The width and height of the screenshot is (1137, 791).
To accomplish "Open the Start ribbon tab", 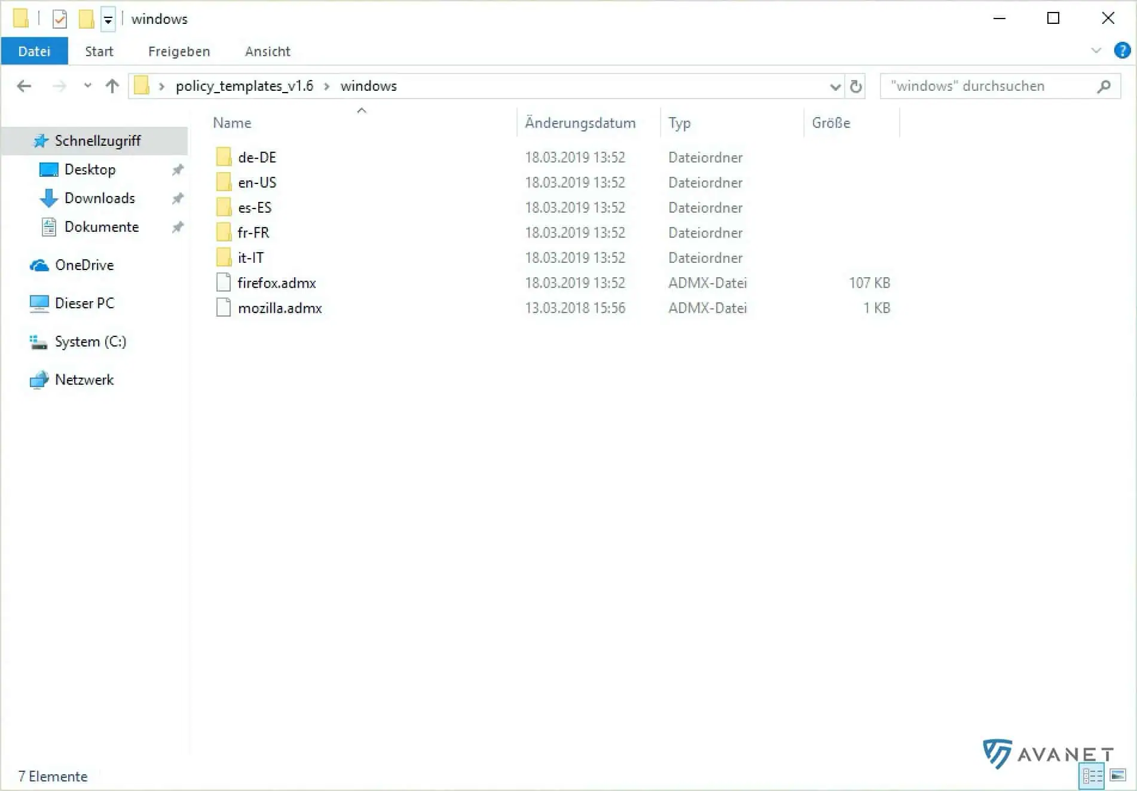I will tap(99, 51).
